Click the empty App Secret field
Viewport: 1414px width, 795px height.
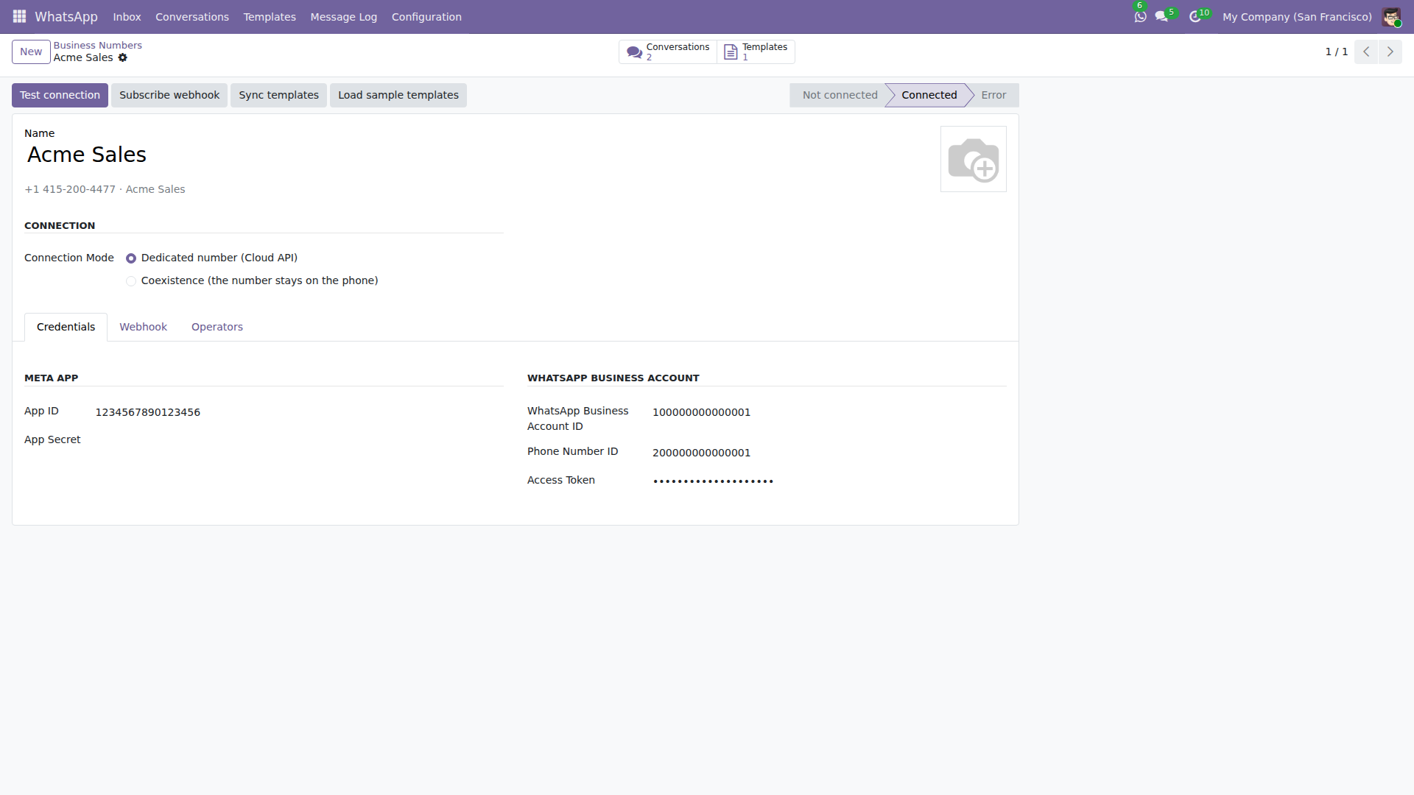tap(299, 440)
